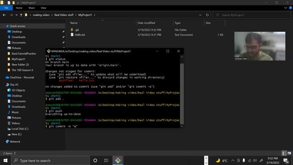Expand the ribbon with the chevron
Image resolution: width=293 pixels, height=165 pixels.
click(x=286, y=8)
